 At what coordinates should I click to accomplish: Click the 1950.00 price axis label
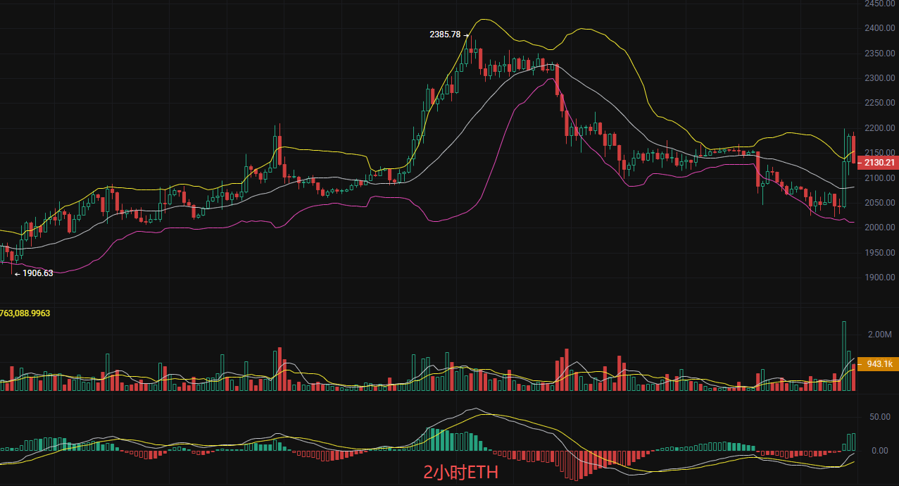pyautogui.click(x=879, y=252)
